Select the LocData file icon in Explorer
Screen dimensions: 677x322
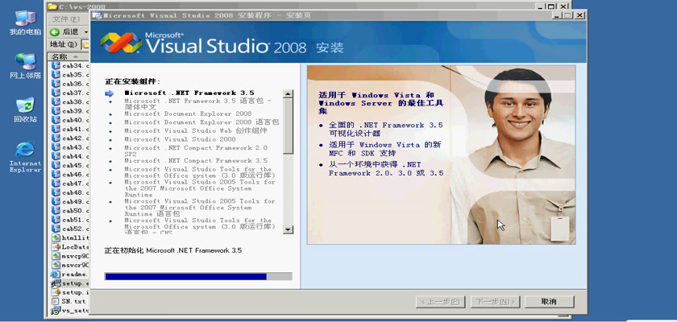pos(56,247)
